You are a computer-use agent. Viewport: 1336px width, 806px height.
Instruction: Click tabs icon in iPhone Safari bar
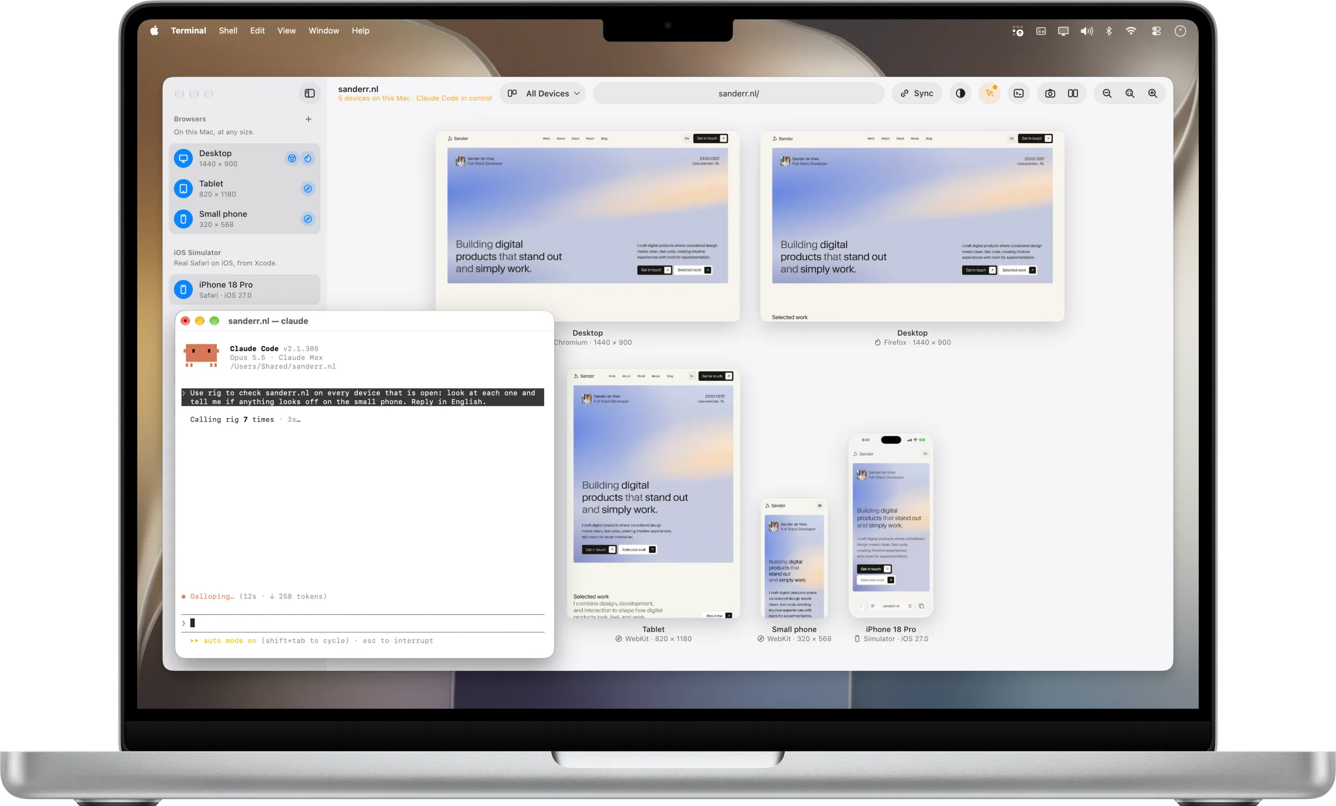(x=921, y=606)
